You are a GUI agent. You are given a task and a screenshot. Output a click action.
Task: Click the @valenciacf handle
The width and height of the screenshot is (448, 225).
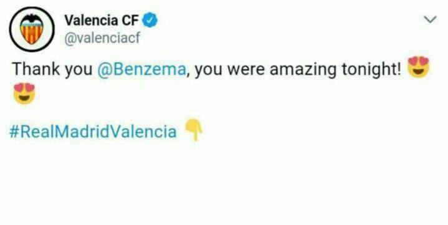point(102,37)
